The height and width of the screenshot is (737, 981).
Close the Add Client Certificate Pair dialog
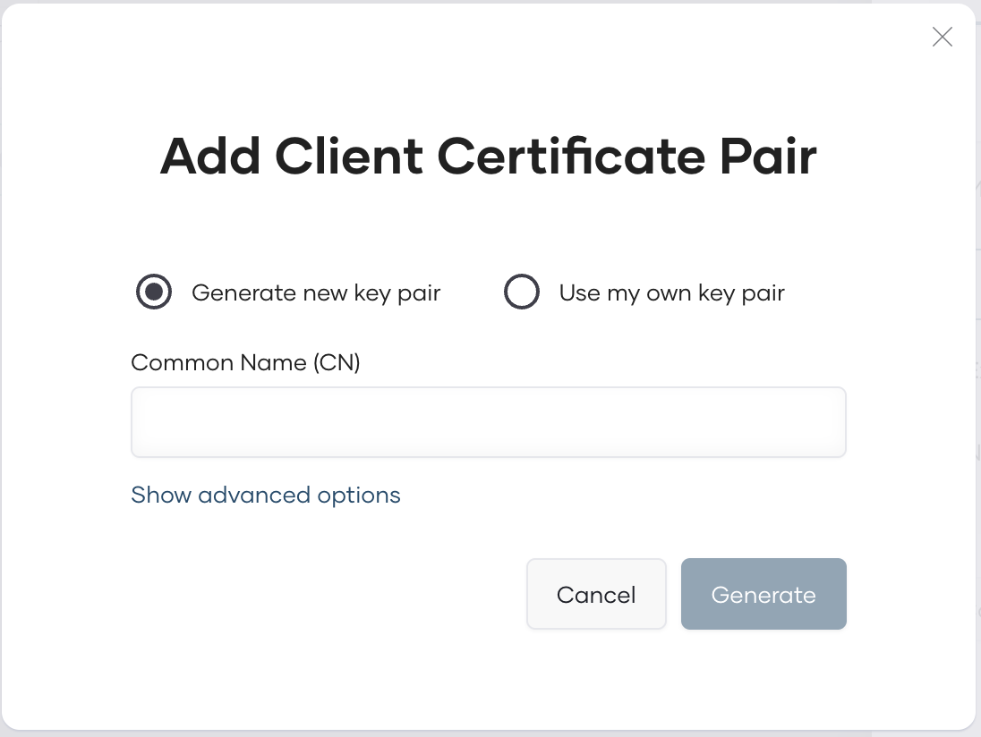coord(942,37)
